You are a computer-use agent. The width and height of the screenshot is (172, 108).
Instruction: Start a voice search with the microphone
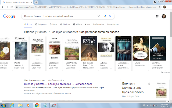[105, 16]
